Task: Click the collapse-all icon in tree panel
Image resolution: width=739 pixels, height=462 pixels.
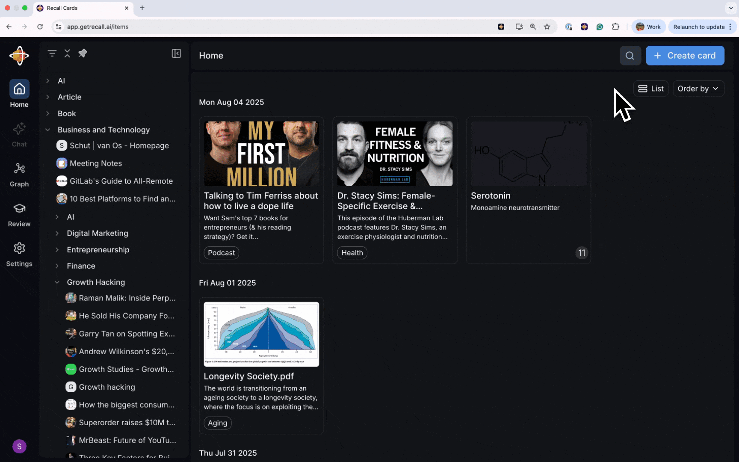Action: coord(67,53)
